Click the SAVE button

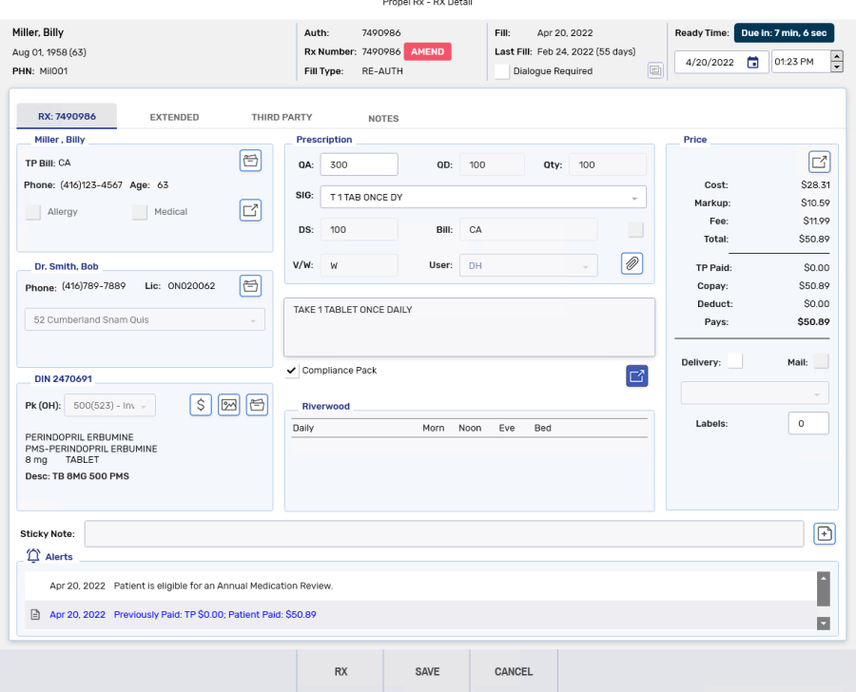pyautogui.click(x=426, y=671)
